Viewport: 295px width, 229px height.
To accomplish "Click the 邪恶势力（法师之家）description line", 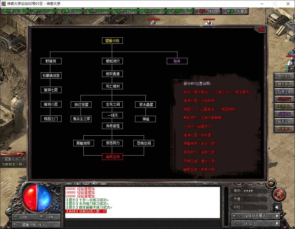I will (x=200, y=152).
